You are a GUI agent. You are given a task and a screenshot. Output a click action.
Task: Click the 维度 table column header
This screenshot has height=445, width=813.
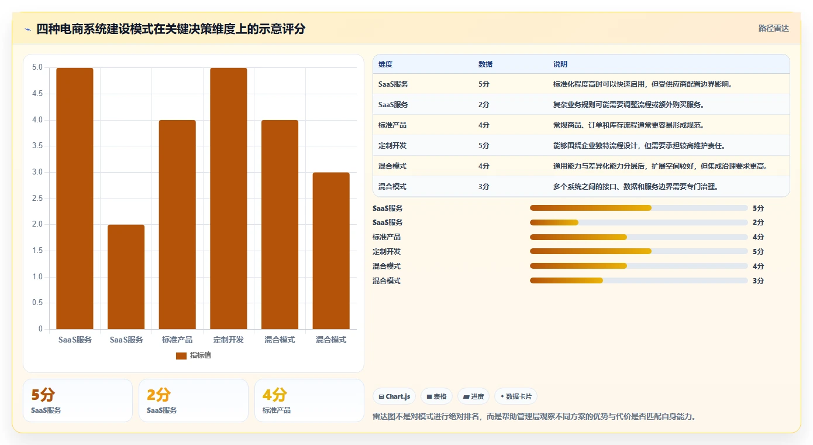tap(385, 64)
